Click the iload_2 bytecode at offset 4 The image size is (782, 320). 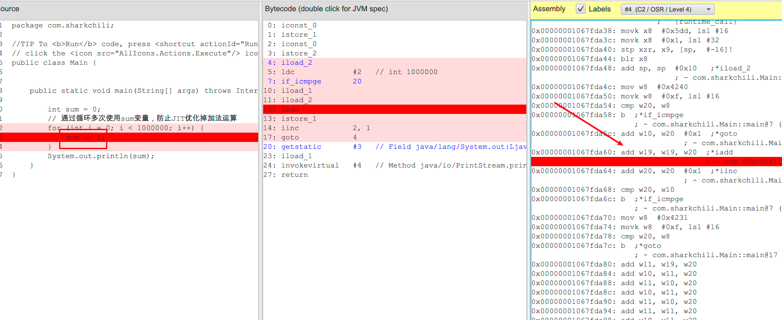296,63
